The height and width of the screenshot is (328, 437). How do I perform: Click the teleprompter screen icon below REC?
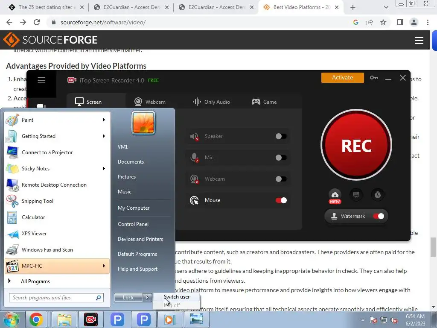coord(356,194)
